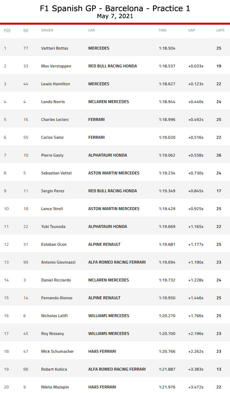
Task: Select driver Max Verstappen
Action: pos(56,66)
